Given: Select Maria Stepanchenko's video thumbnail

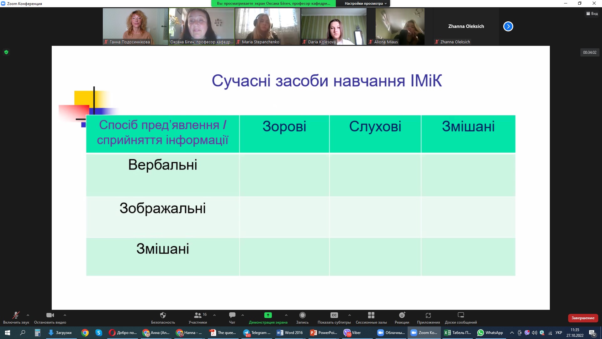Looking at the screenshot, I should 267,26.
